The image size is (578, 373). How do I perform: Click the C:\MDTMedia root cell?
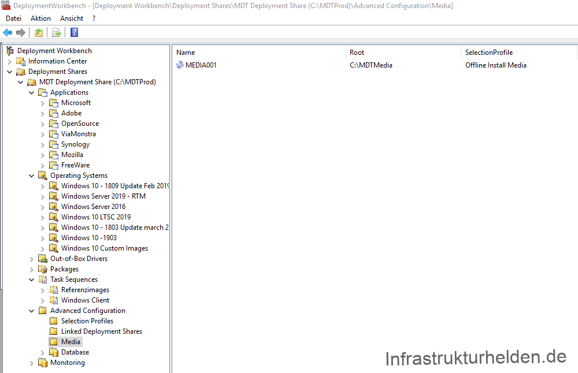click(x=371, y=65)
